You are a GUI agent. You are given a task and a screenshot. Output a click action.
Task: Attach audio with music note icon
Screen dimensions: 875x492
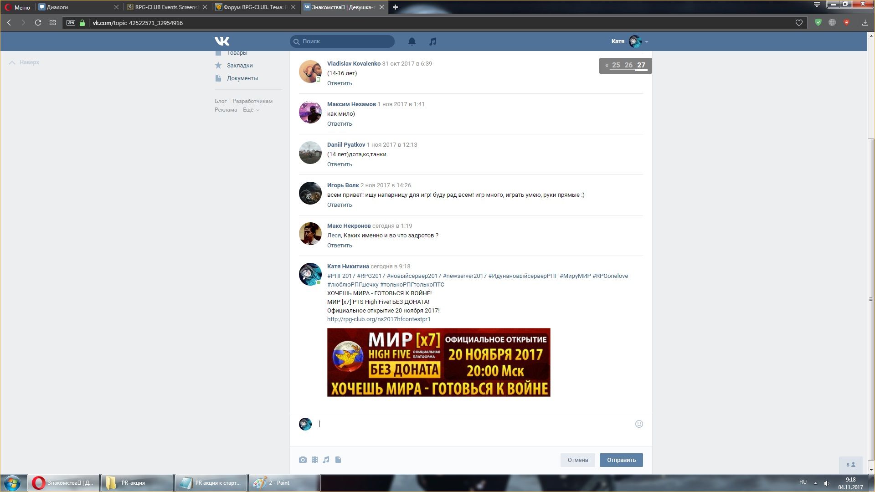pyautogui.click(x=326, y=460)
